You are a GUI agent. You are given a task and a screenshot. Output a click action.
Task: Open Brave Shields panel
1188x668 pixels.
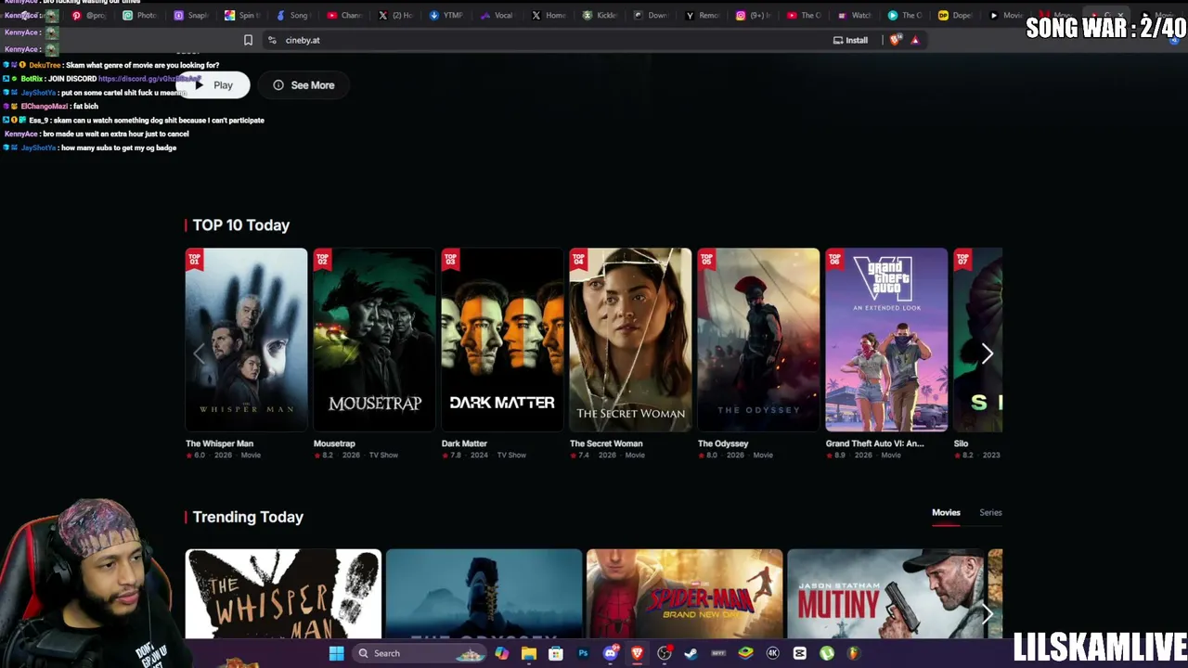click(895, 40)
